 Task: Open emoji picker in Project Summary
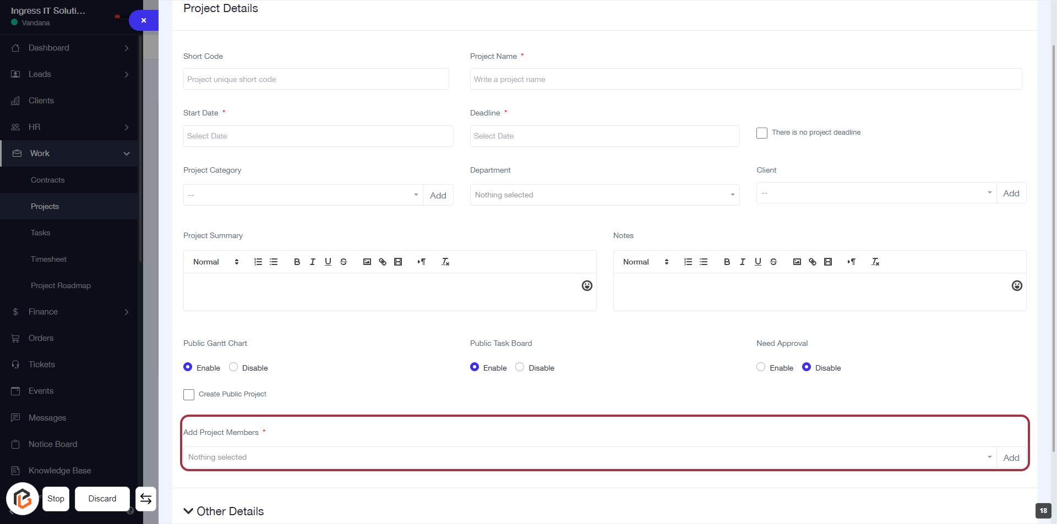pyautogui.click(x=587, y=285)
